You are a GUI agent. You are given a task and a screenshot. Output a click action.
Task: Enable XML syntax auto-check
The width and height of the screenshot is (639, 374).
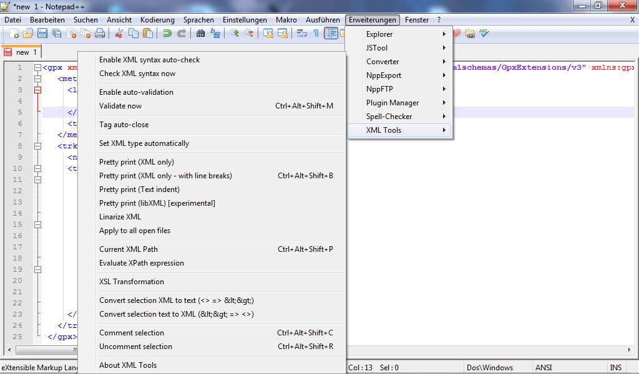tap(150, 59)
